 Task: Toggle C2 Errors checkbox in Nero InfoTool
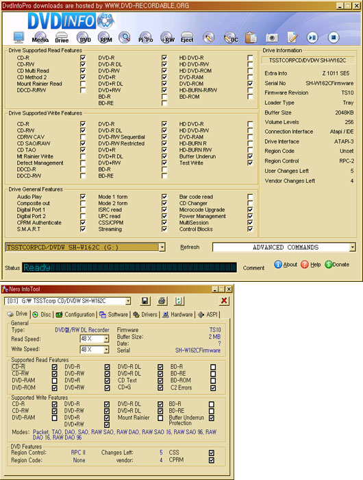click(213, 388)
